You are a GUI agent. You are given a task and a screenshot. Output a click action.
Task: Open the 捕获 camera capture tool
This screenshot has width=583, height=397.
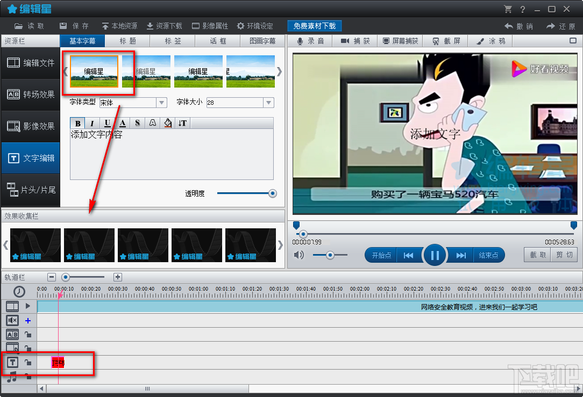coord(355,41)
